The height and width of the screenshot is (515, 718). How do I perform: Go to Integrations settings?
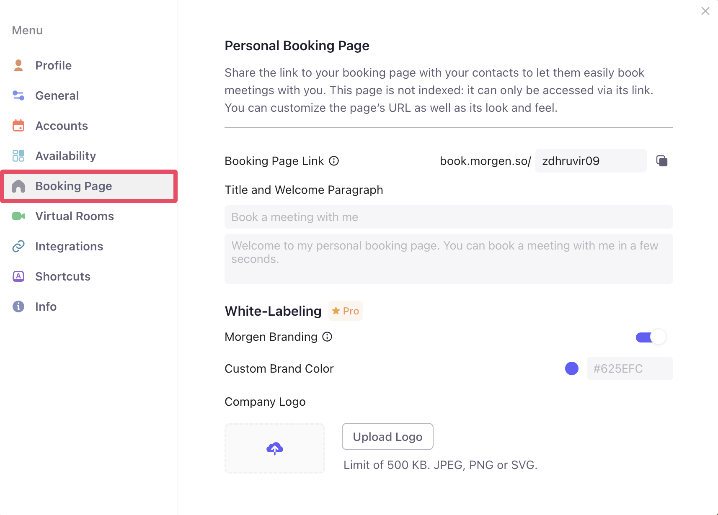pos(89,246)
